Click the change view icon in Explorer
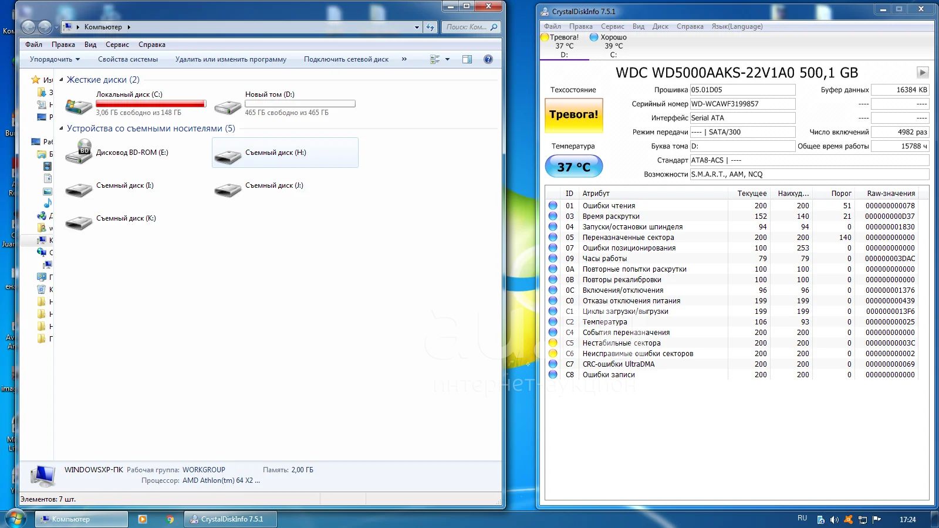Viewport: 939px width, 528px height. [435, 59]
